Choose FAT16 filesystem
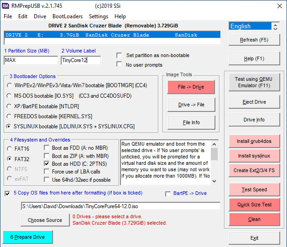Screen dimensions: 287x247 click(x=9, y=148)
